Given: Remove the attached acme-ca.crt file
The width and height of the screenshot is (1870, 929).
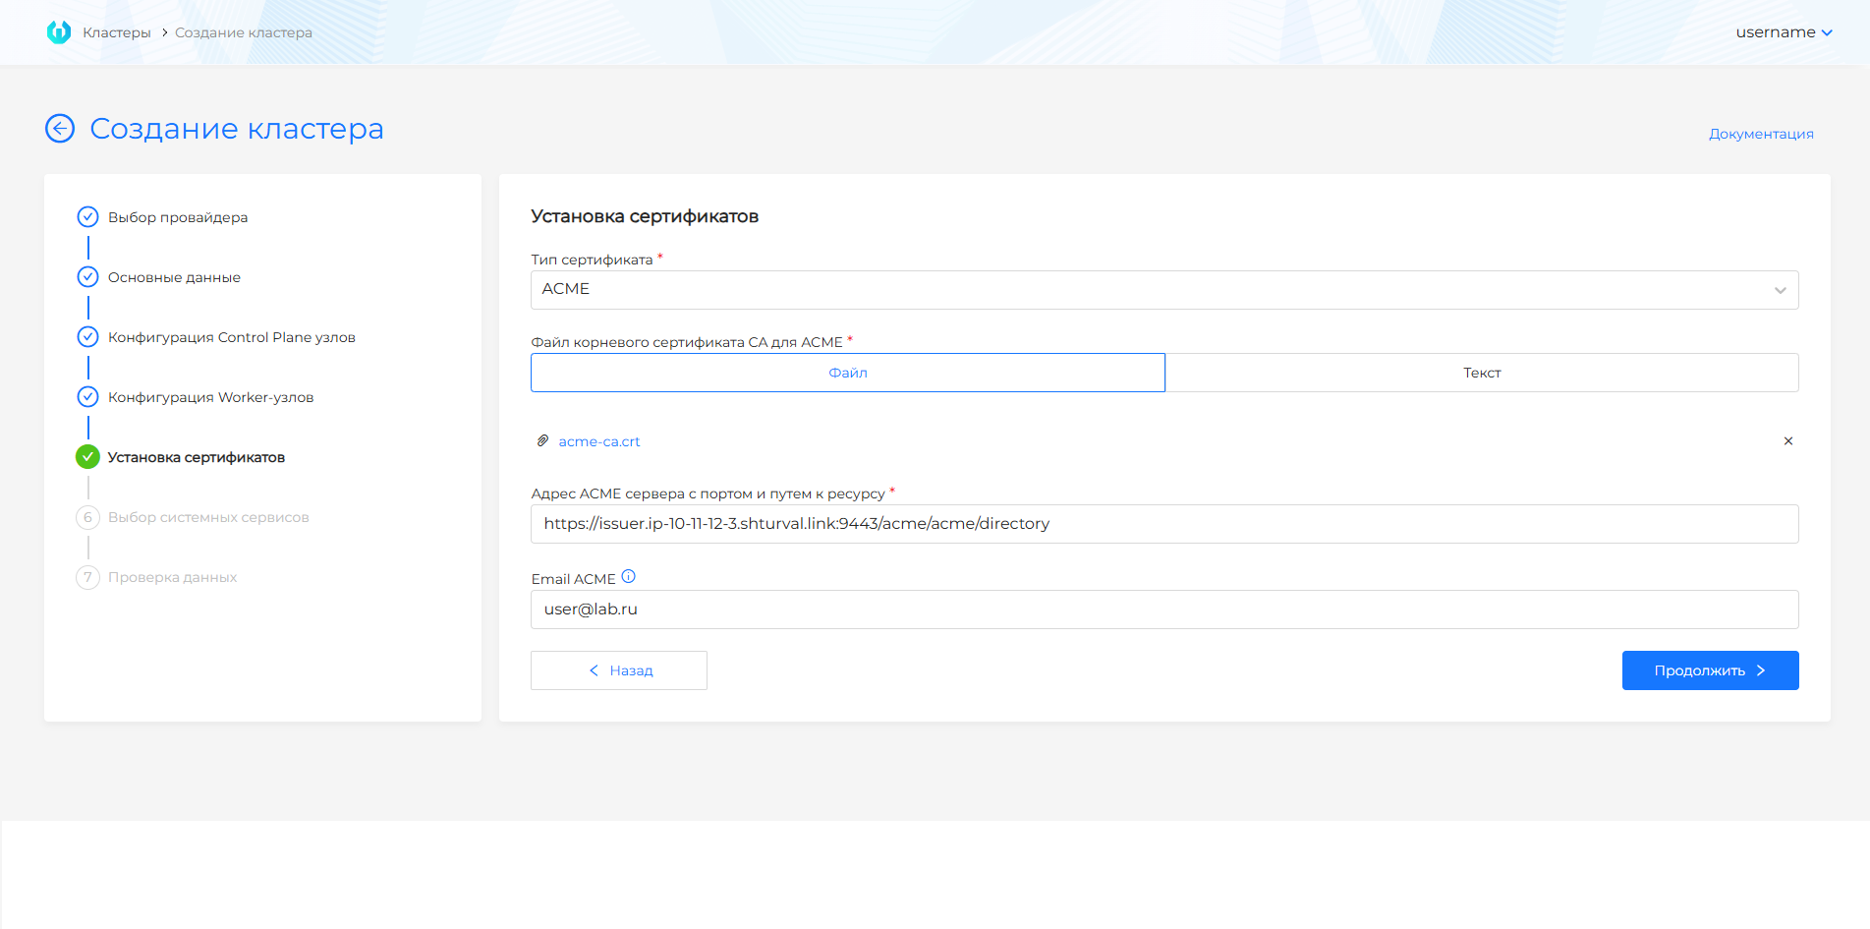Looking at the screenshot, I should coord(1787,441).
